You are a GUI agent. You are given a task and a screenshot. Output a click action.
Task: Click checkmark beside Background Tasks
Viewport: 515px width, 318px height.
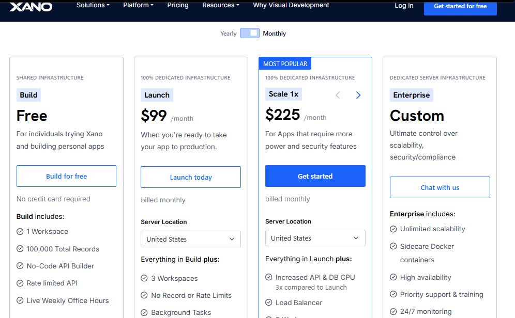[x=144, y=312]
